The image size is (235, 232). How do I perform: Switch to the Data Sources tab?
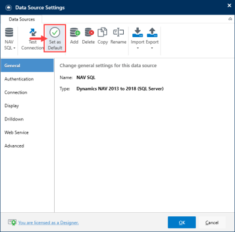point(22,19)
